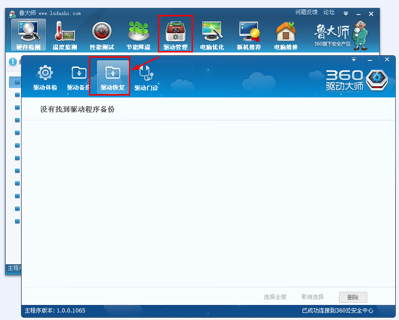
Task: Expand the 360驱动大师 window dropdown arrow
Action: click(354, 59)
